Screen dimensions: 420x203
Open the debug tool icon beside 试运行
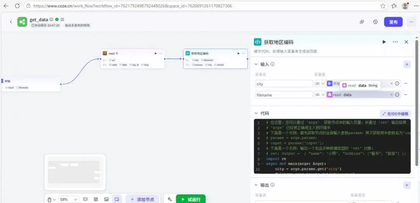point(170,199)
